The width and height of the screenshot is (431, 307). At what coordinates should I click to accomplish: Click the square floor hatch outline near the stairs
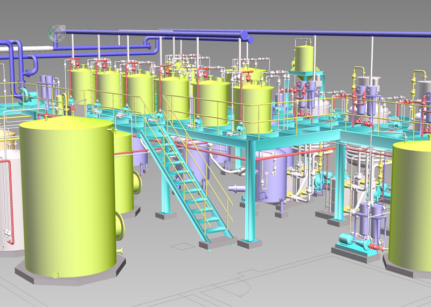coord(184,246)
